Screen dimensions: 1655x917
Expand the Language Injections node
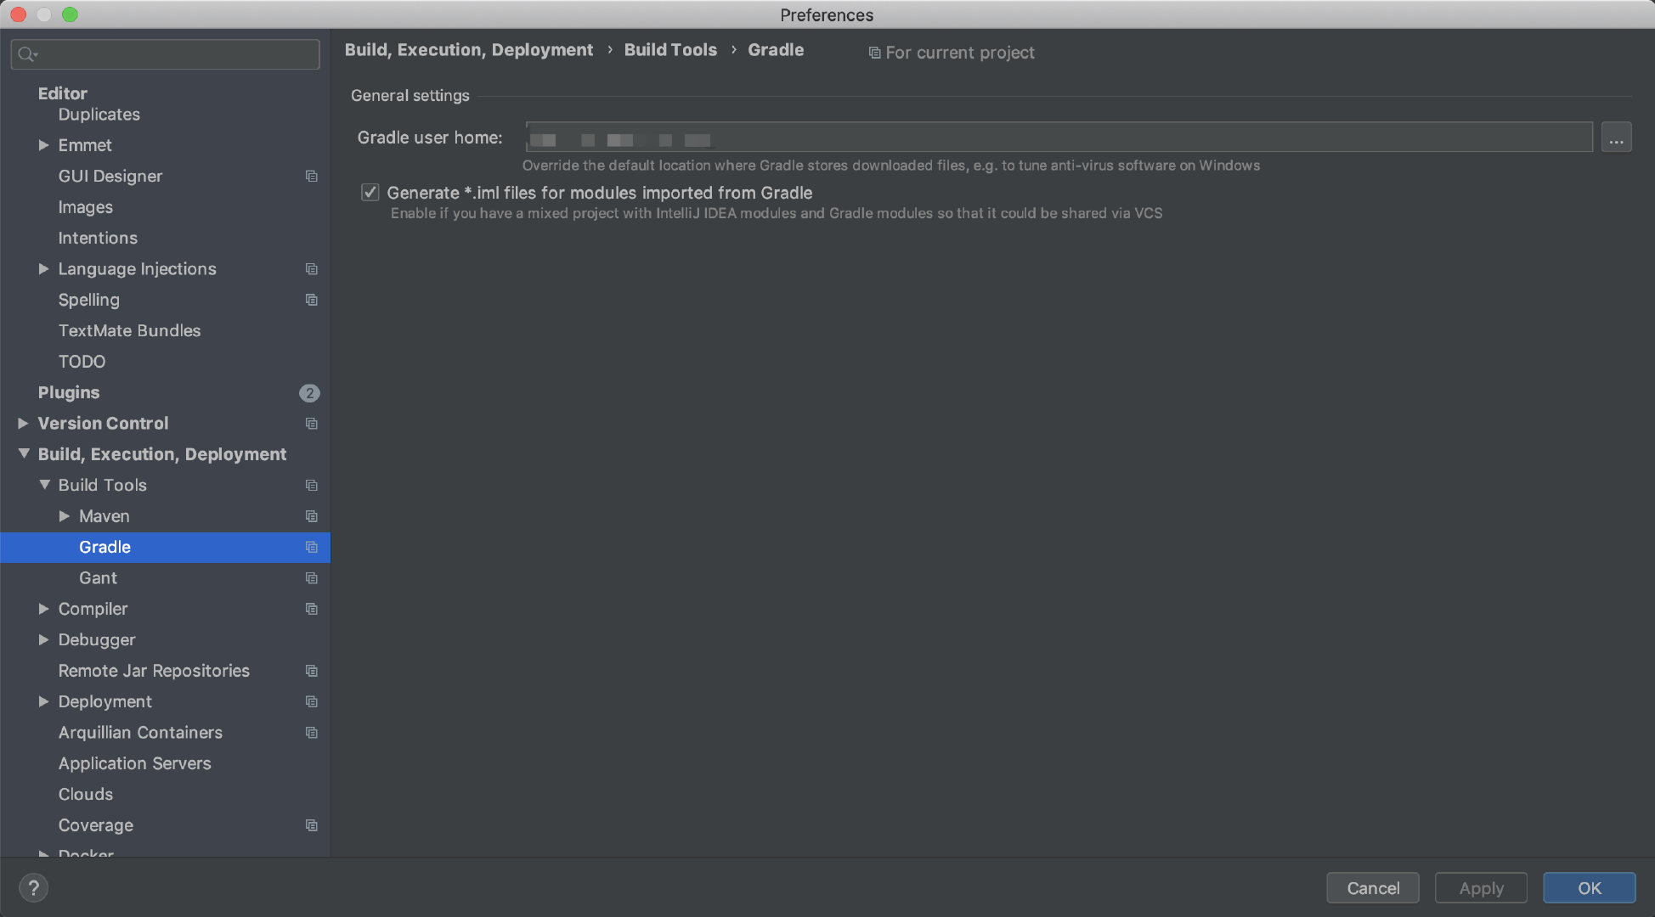pyautogui.click(x=43, y=268)
